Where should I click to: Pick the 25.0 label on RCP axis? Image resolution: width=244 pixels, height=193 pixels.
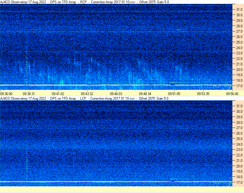point(239,42)
